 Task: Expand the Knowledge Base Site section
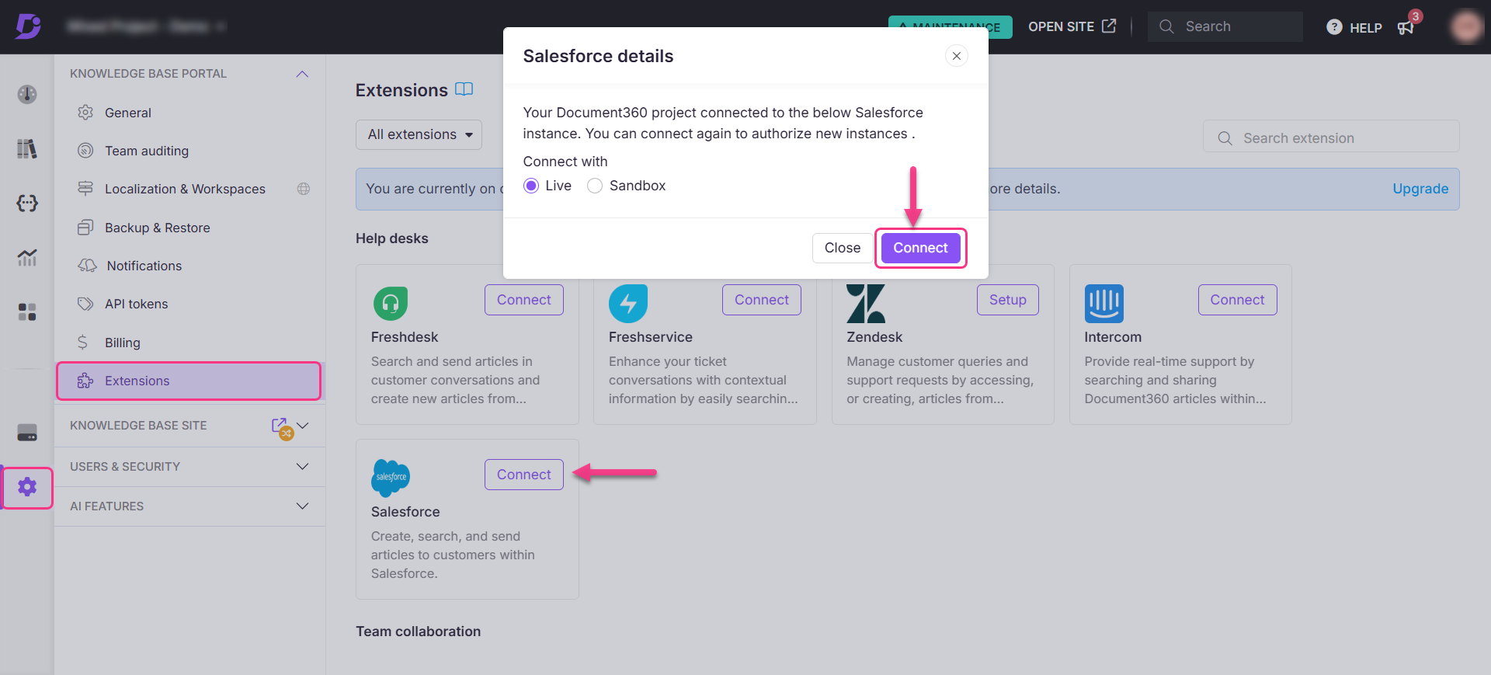303,426
